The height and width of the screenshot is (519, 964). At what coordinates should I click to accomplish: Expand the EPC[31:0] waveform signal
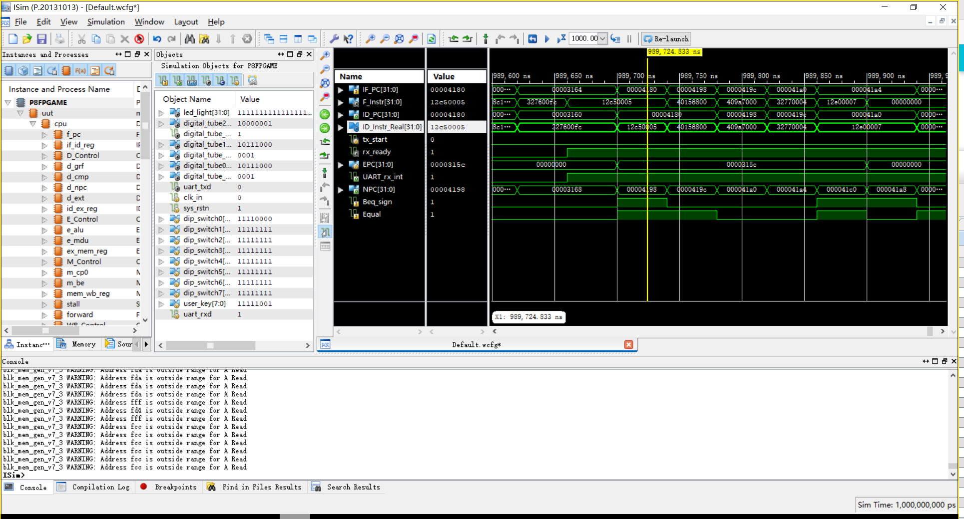coord(341,165)
